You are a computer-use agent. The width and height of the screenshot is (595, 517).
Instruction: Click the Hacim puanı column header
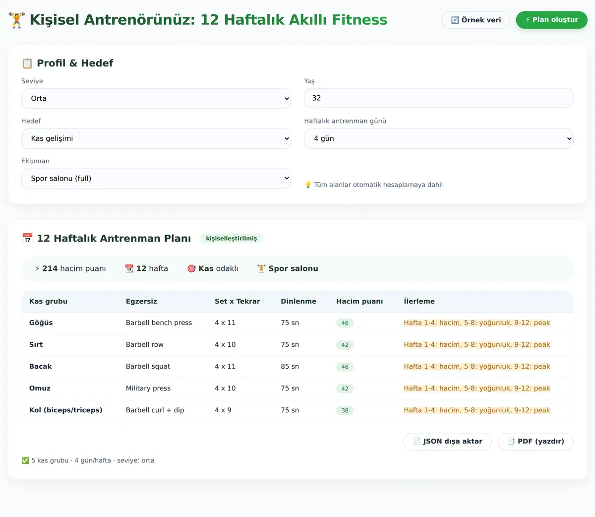point(359,301)
